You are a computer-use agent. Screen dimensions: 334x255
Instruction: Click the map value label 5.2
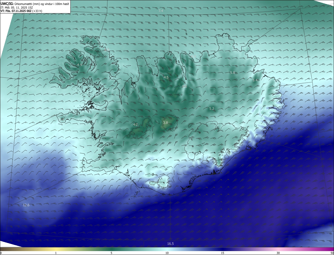(x=212, y=108)
